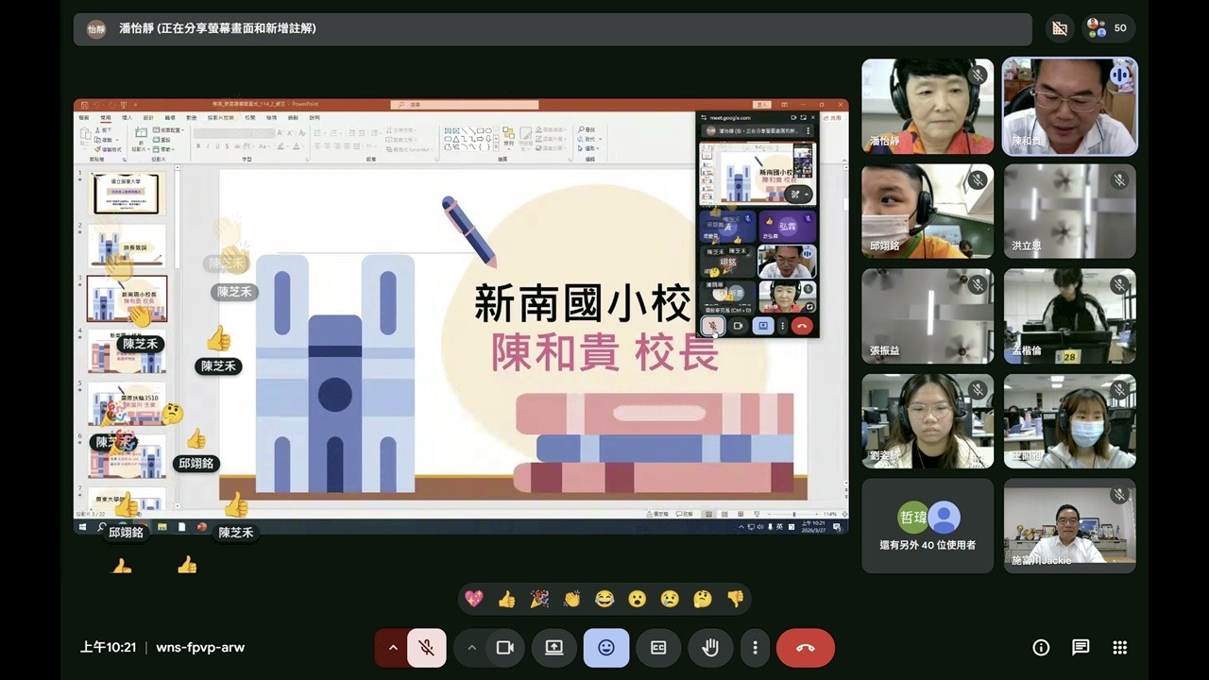1209x680 pixels.
Task: Open the participants list showing 50 people
Action: pos(1107,28)
